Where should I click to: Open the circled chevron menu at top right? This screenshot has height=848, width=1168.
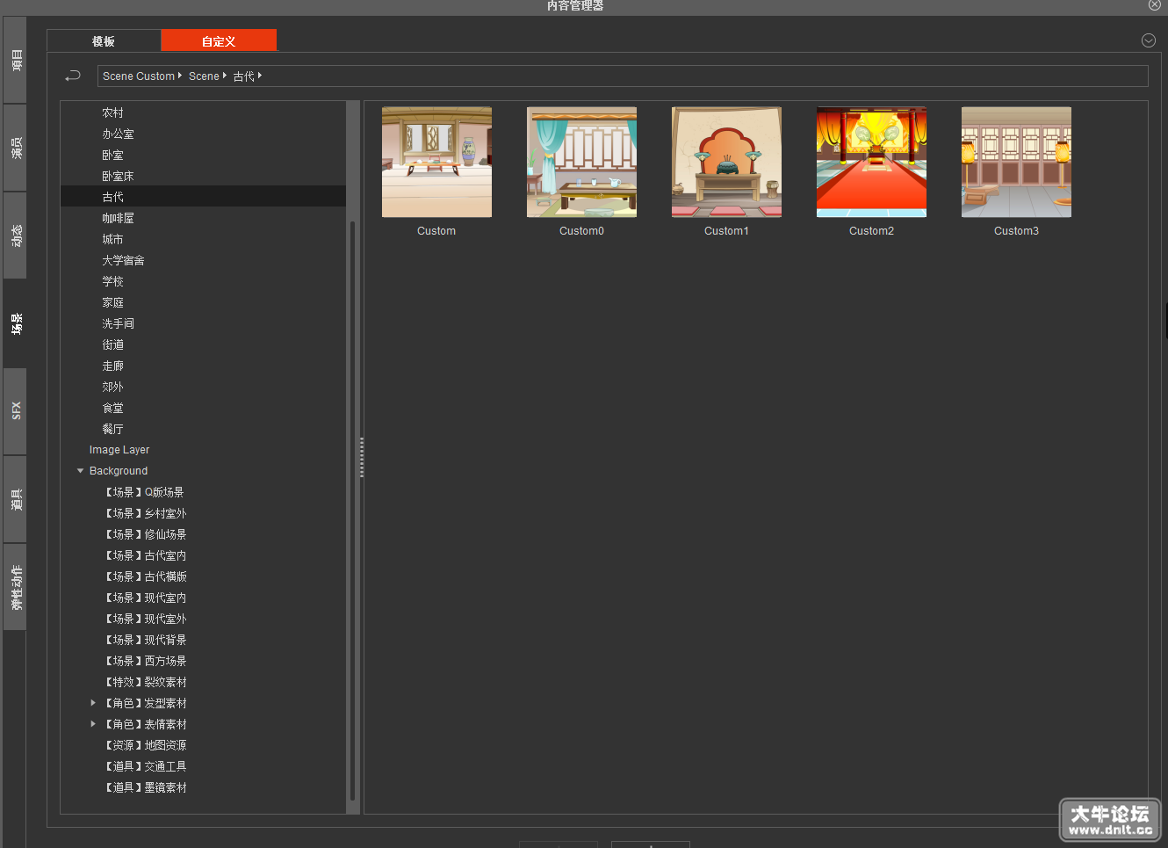(x=1148, y=40)
